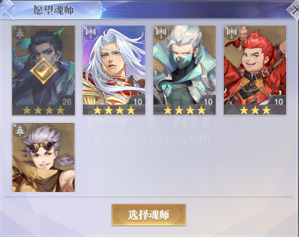
Task: Close the 愿望魂师 dialog
Action: pyautogui.click(x=294, y=9)
